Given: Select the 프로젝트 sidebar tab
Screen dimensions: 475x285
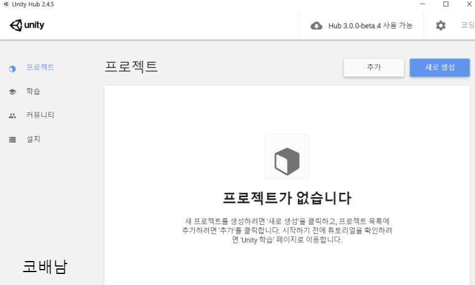Looking at the screenshot, I should point(41,67).
